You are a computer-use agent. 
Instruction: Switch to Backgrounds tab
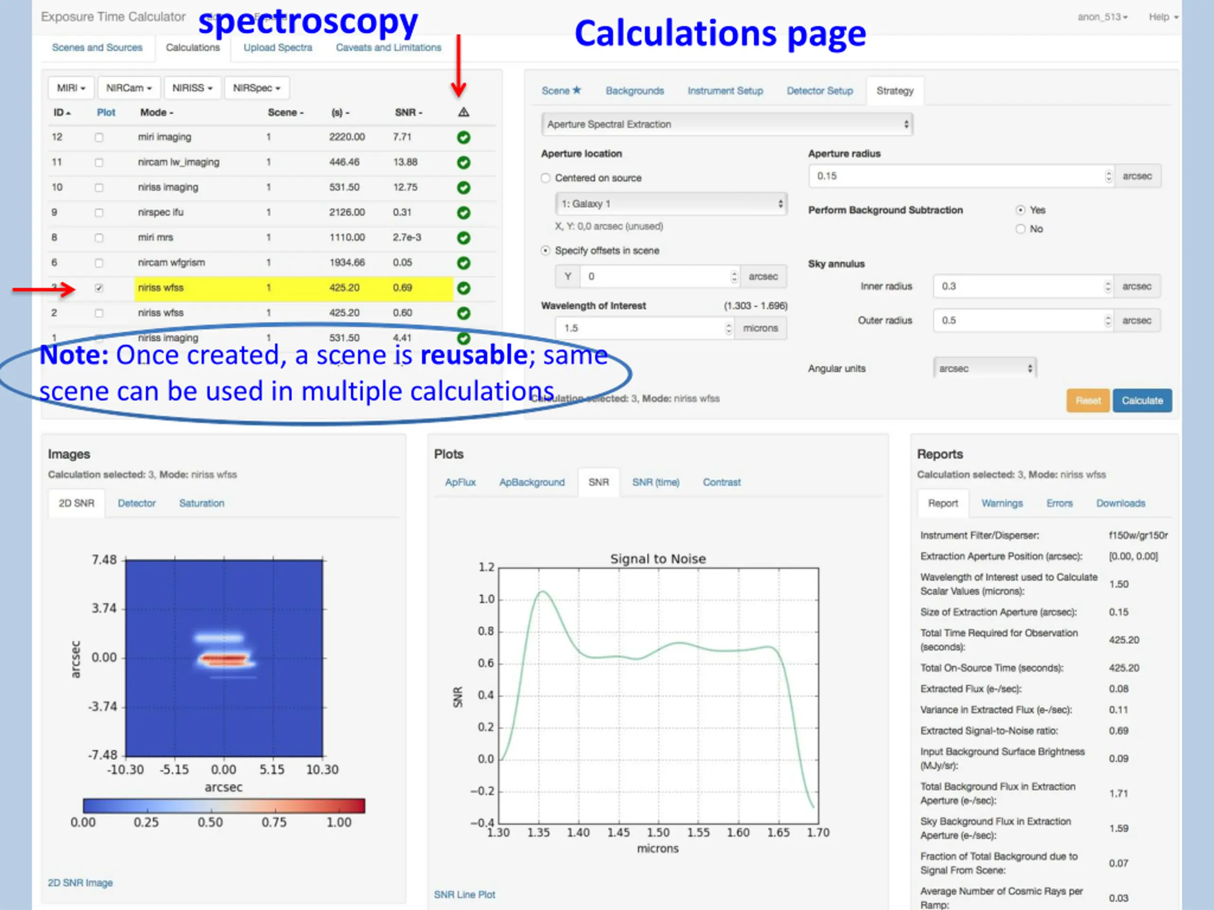[635, 91]
